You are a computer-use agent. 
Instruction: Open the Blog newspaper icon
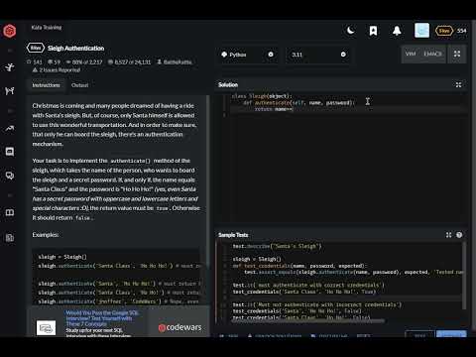(x=10, y=237)
